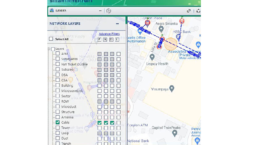253x145 pixels.
Task: Click red network node near Union Place
Action: tap(147, 23)
